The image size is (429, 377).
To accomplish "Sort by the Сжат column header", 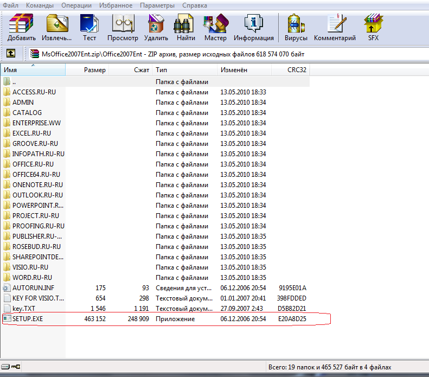I will point(131,70).
